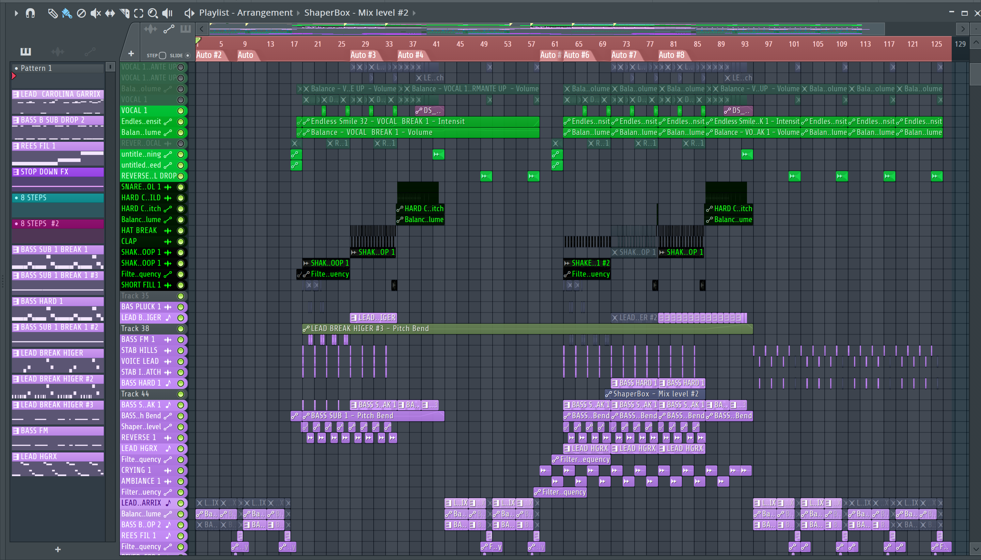Select LEAD BREAK HIGER #3 - Pitch Bend clip
The image size is (981, 560).
click(527, 329)
